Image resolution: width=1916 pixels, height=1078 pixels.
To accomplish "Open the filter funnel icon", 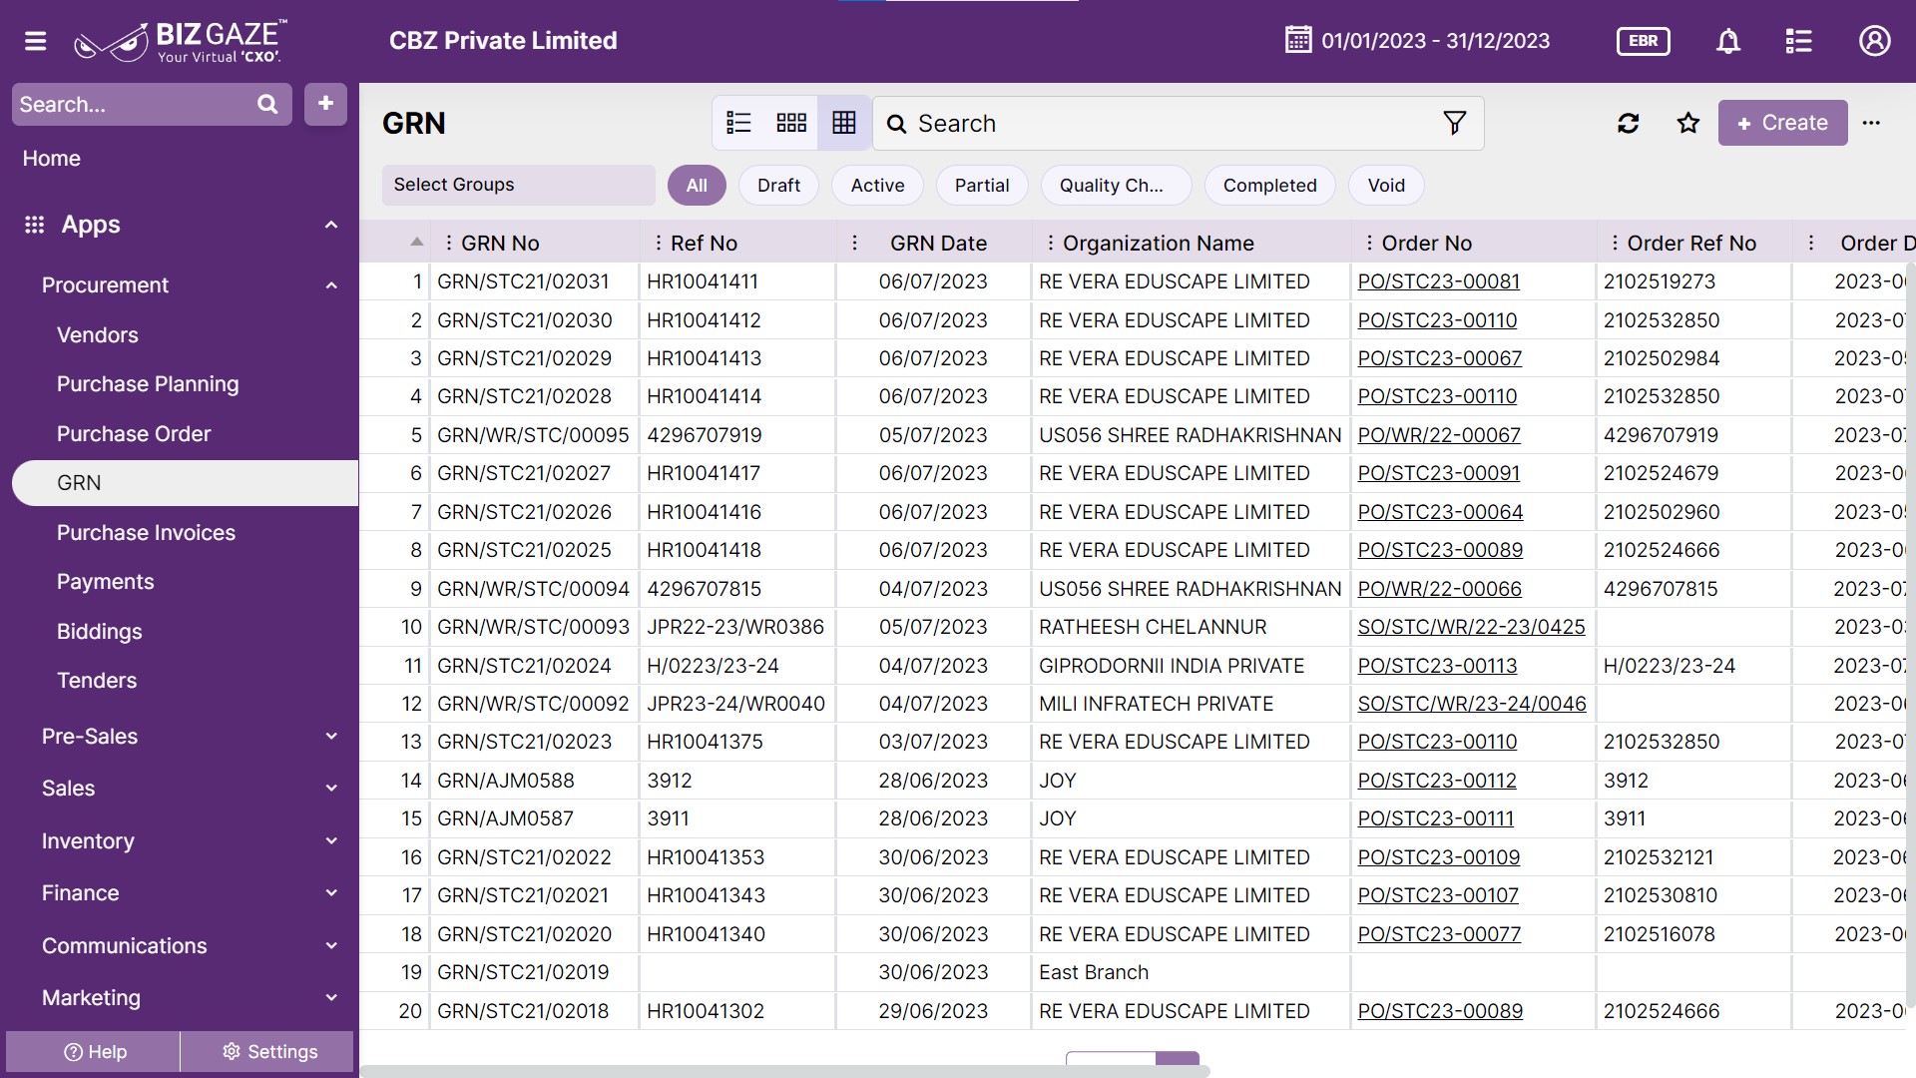I will [1455, 123].
